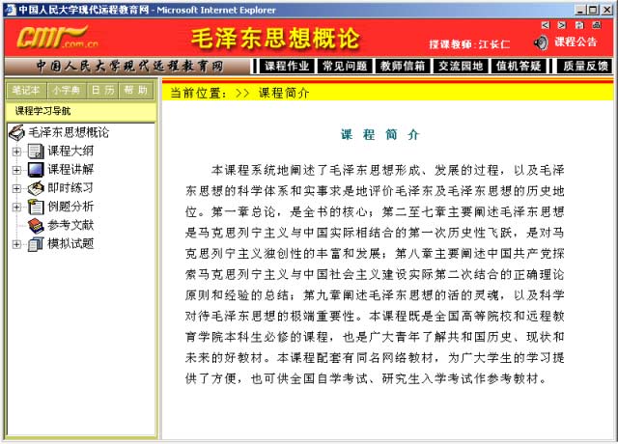
Task: Close the Internet Explorer window
Action: pyautogui.click(x=607, y=10)
